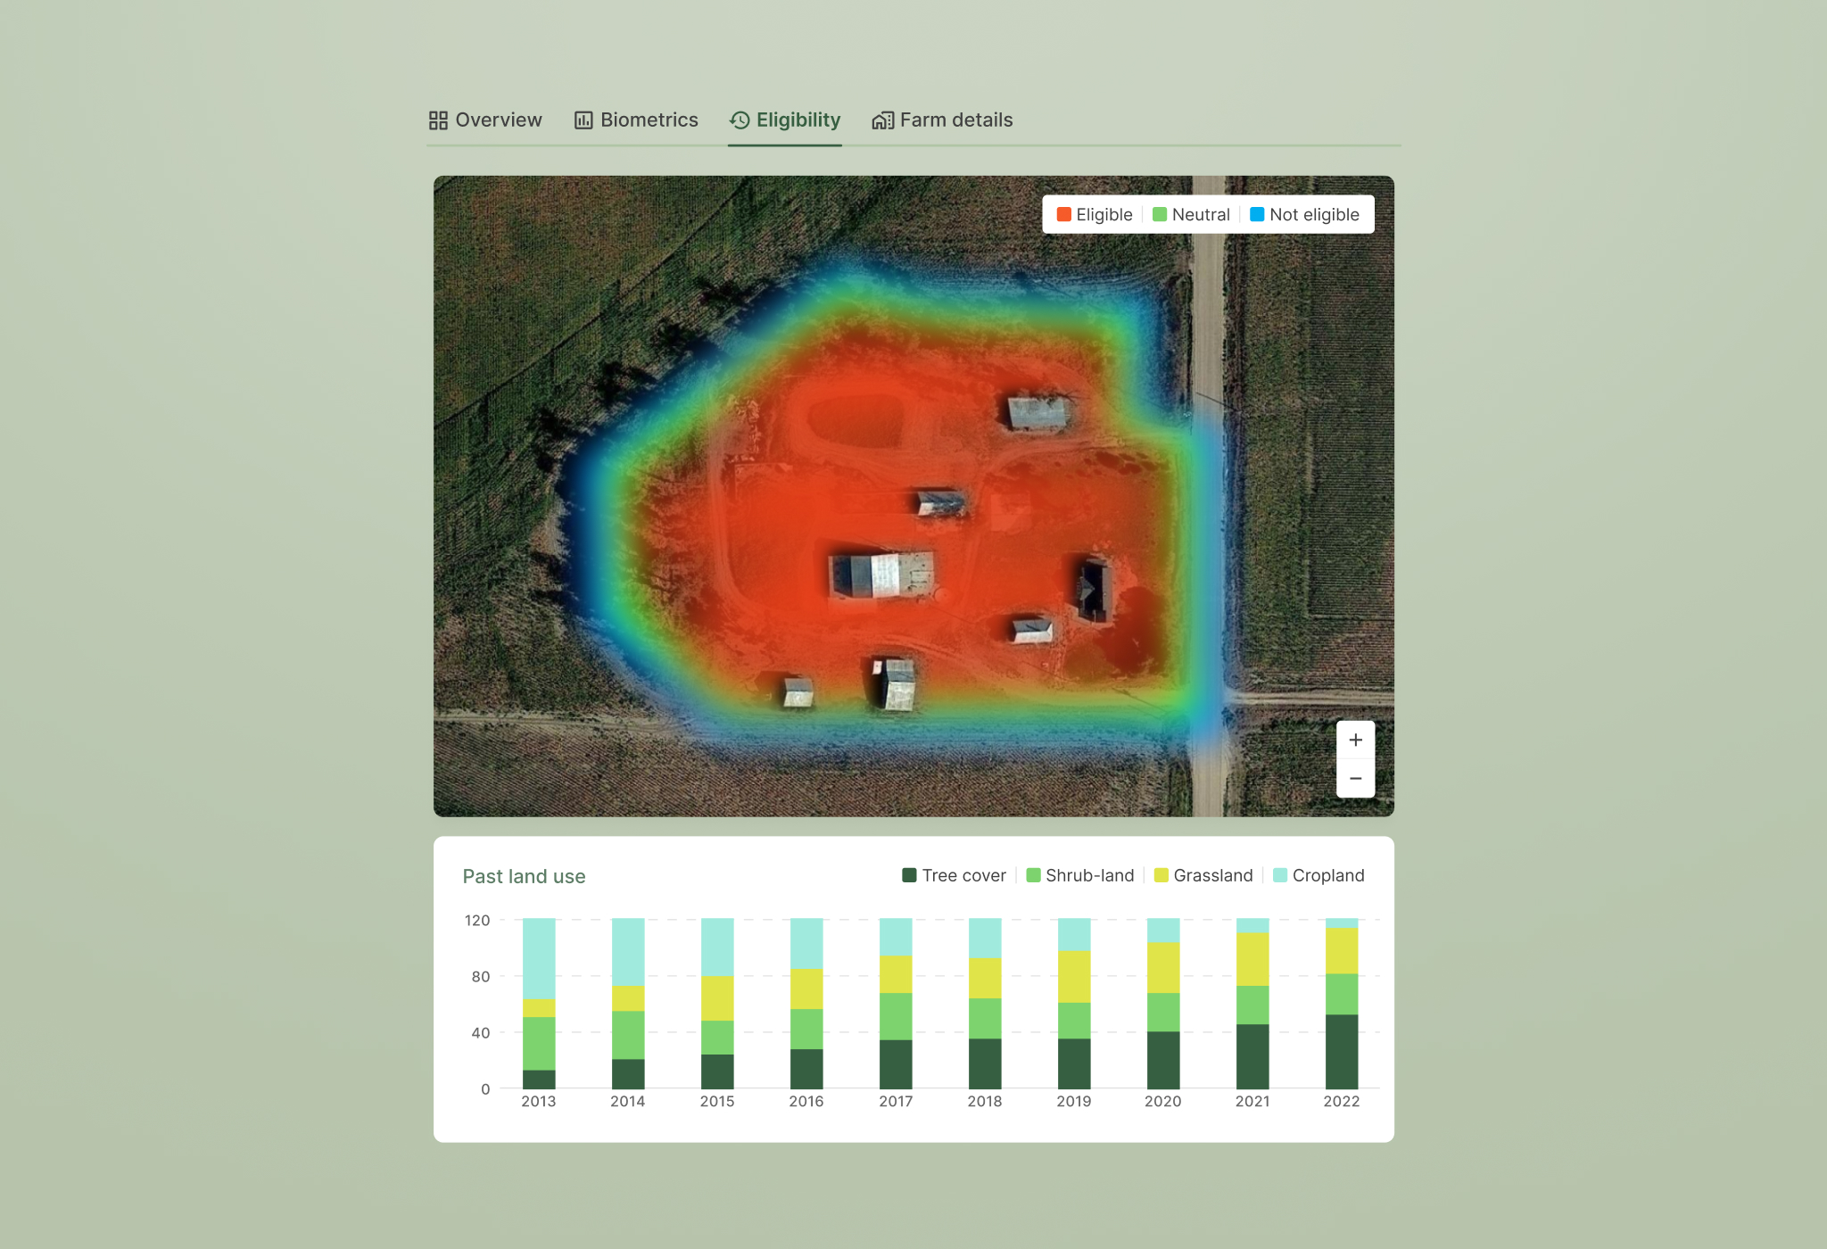Click the 2019 grassland bar segment
The height and width of the screenshot is (1249, 1827).
[x=1073, y=977]
